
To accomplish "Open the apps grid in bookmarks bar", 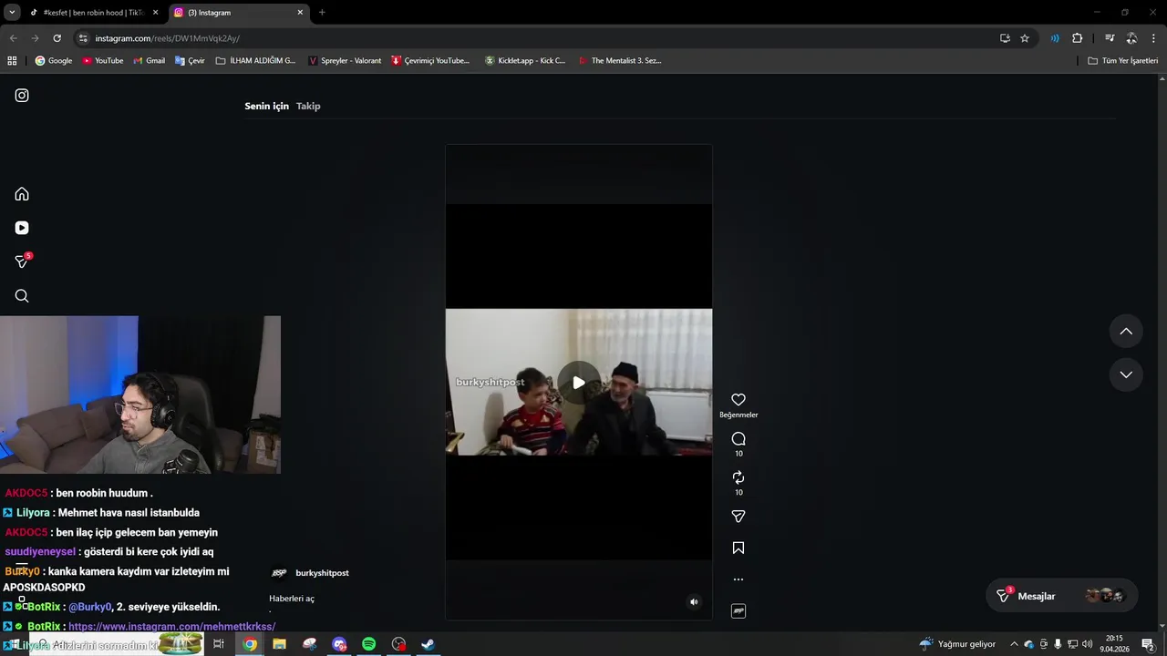I will pyautogui.click(x=12, y=61).
